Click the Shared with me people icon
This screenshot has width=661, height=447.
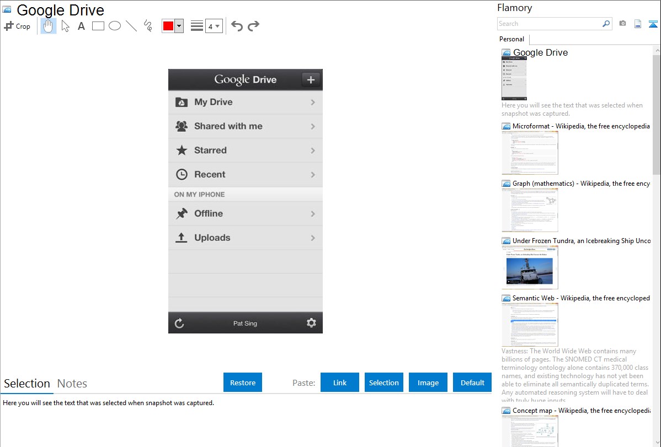[182, 126]
